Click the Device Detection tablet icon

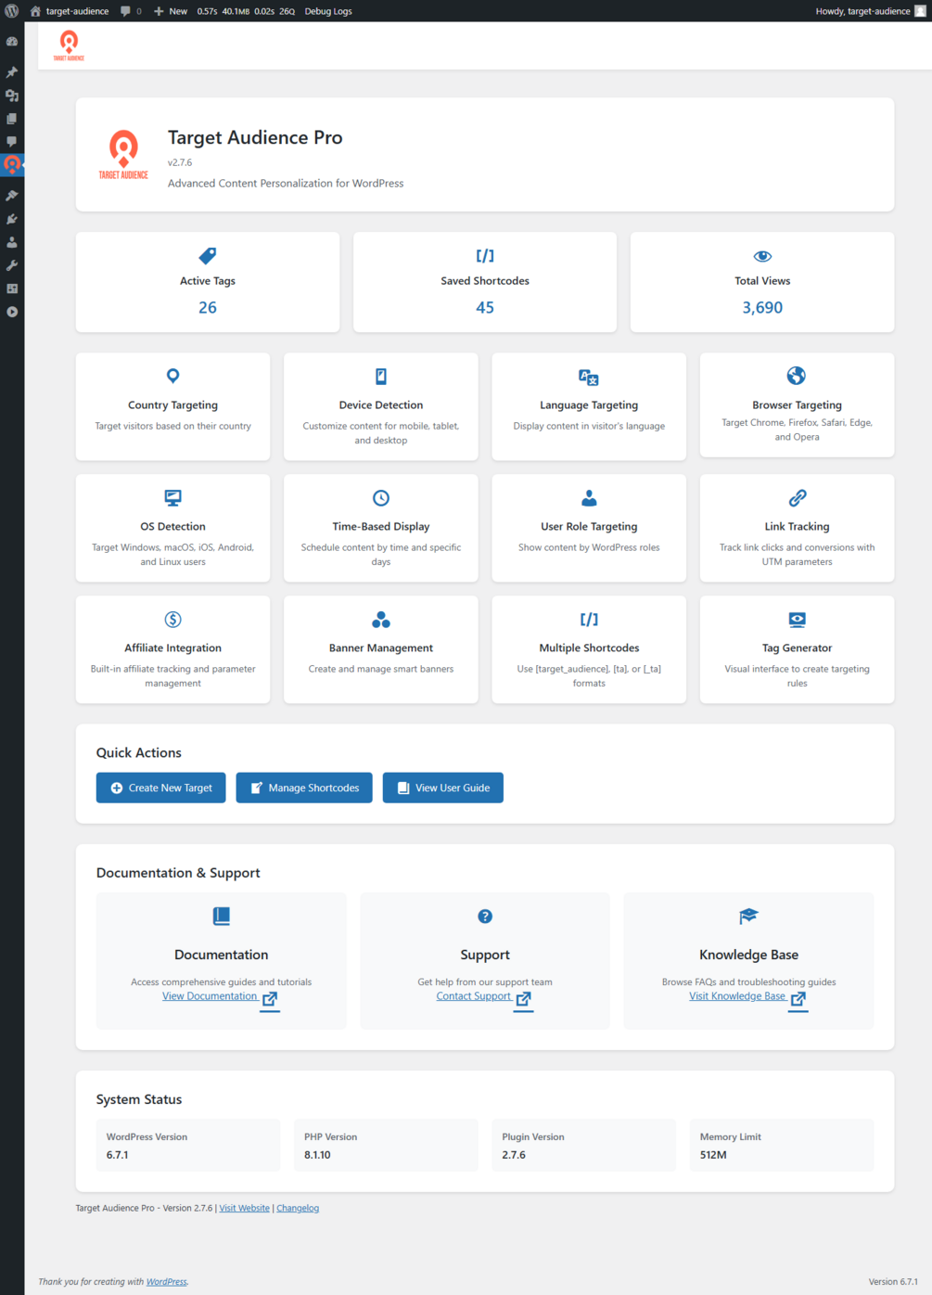point(381,376)
